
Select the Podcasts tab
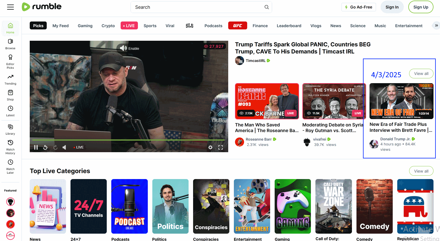point(213,26)
